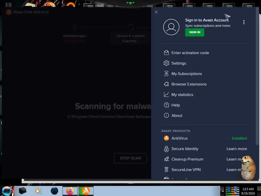Viewport: 261px width, 196px height.
Task: Select SecureLine VPN product label
Action: coord(186,170)
